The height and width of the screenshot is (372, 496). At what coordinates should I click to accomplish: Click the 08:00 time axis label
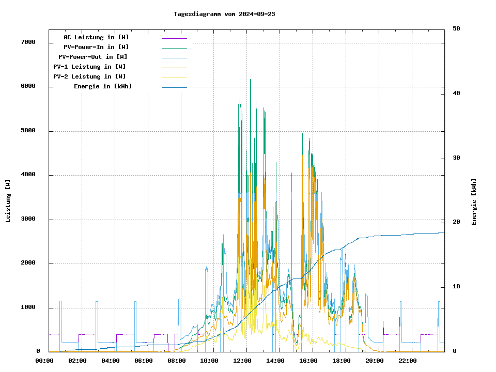click(x=177, y=361)
